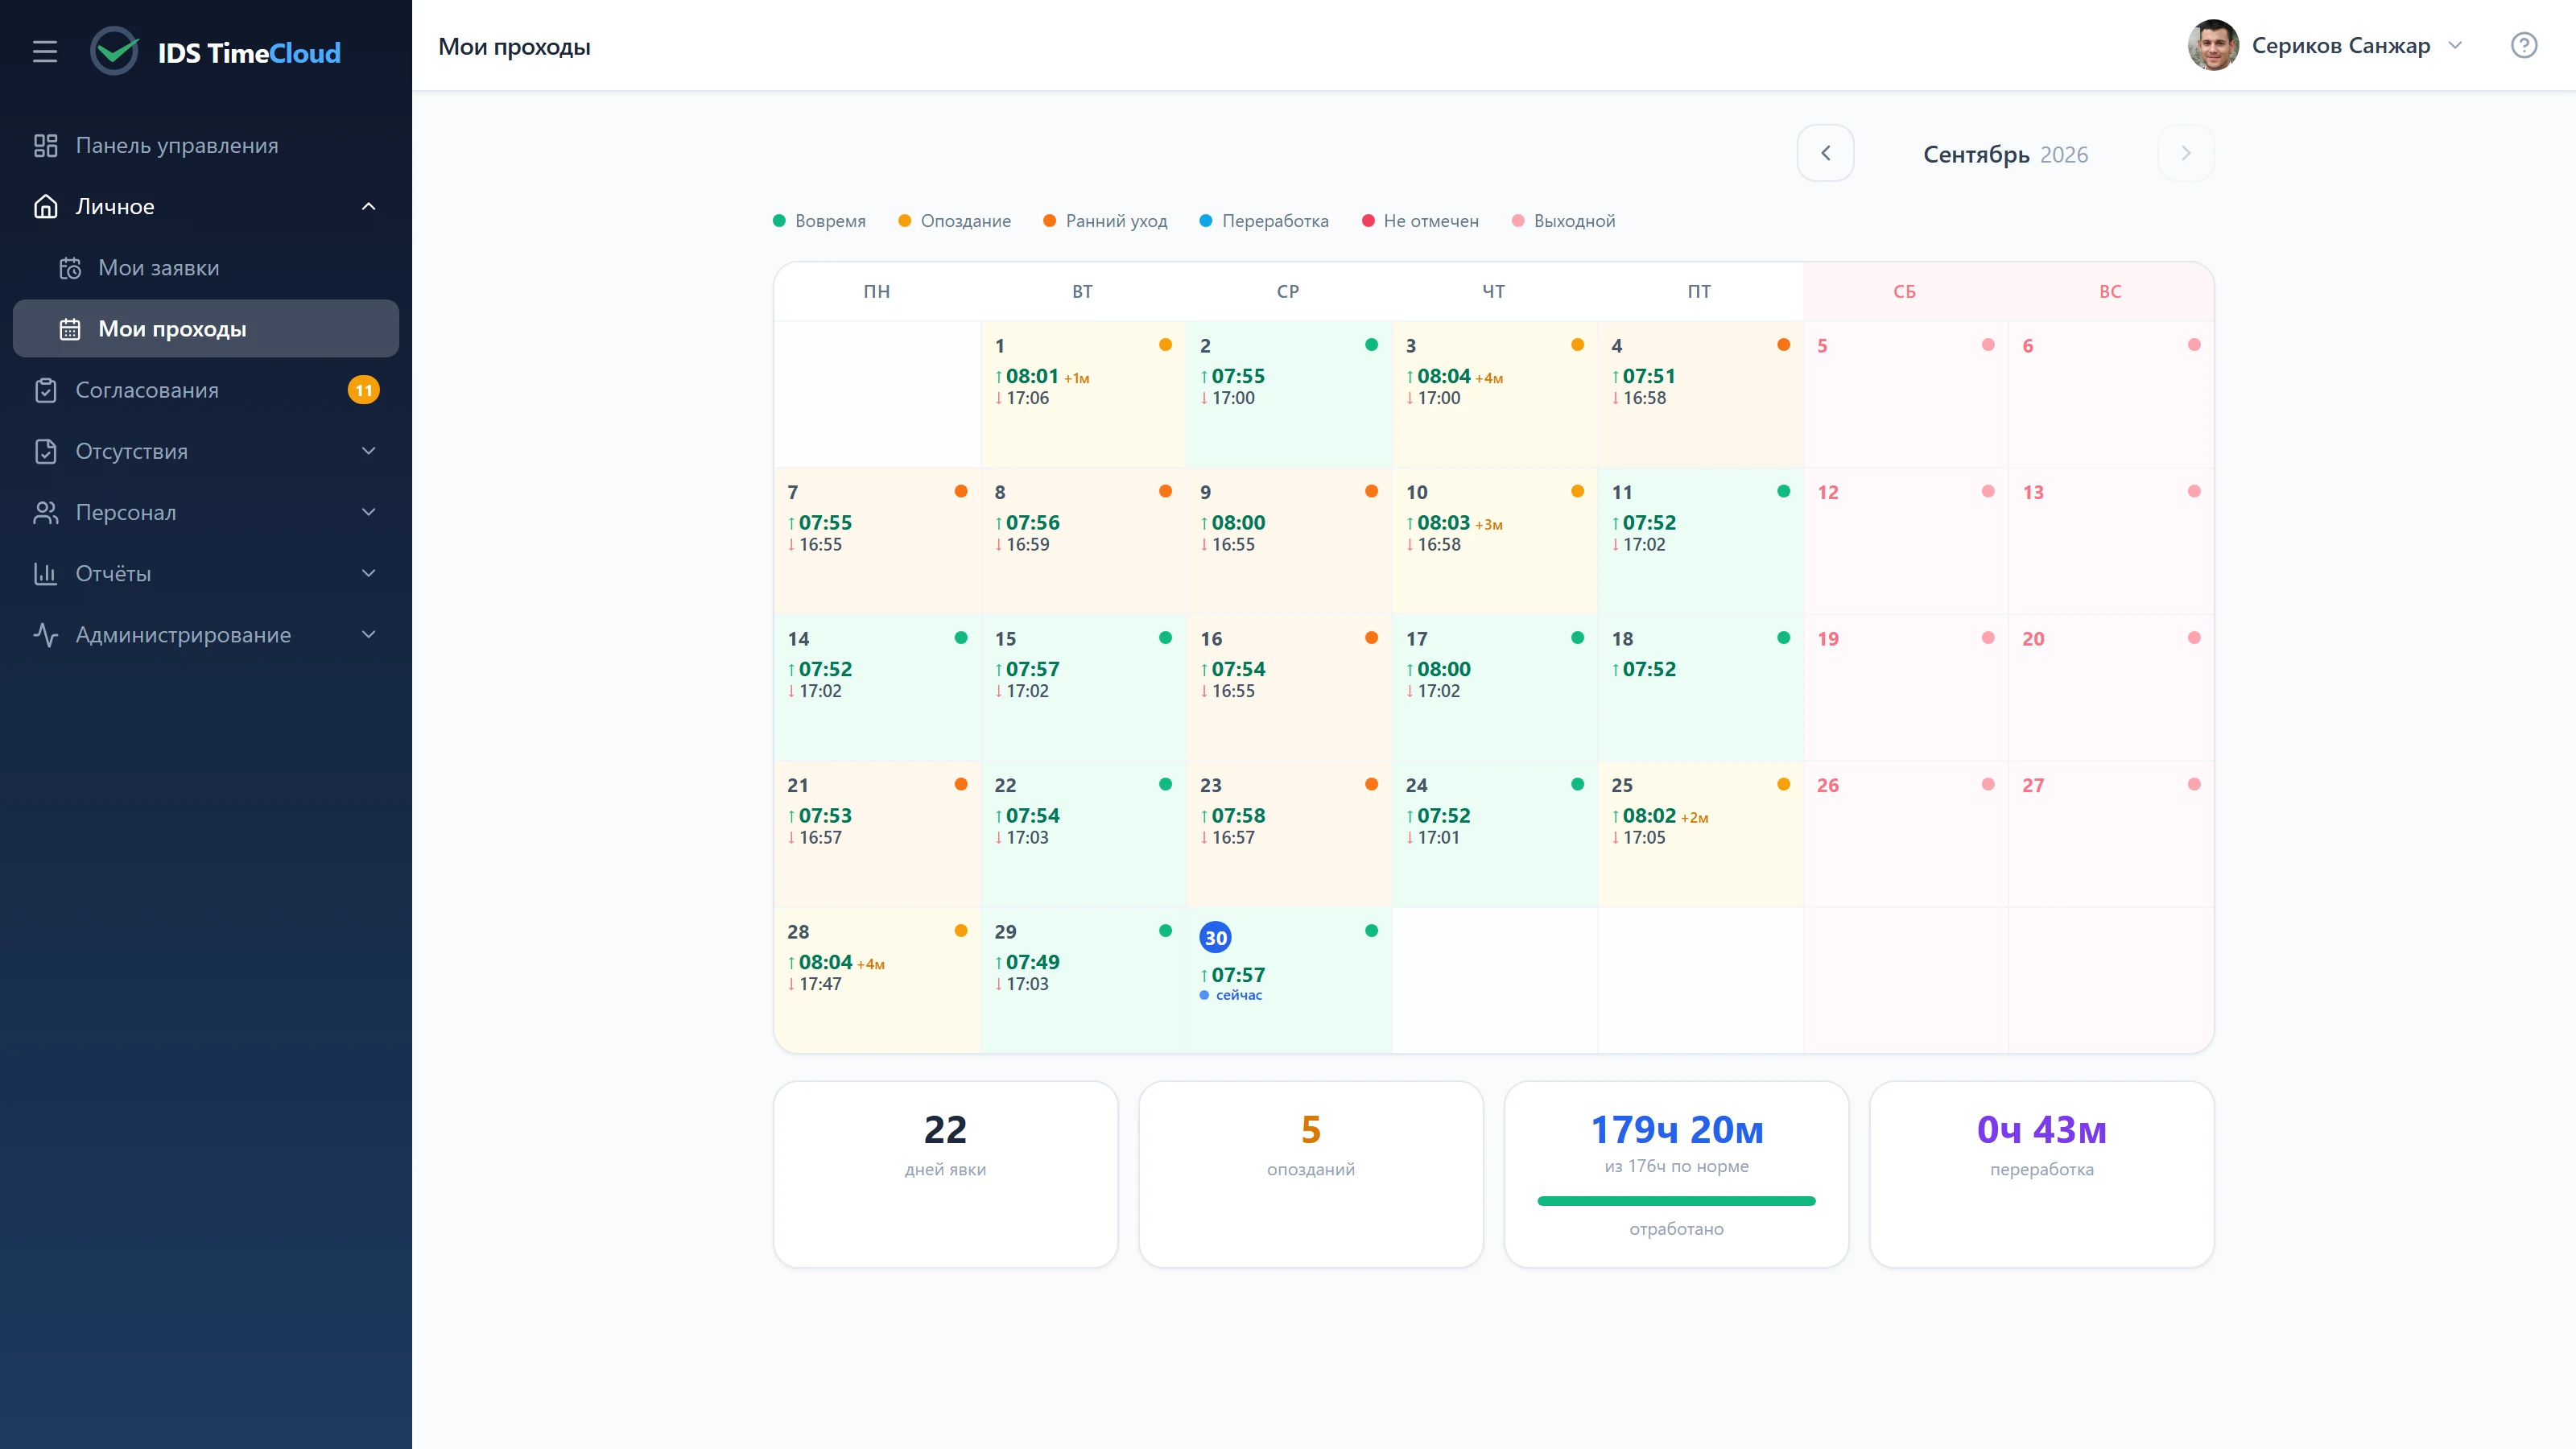Go to previous month arrow
The height and width of the screenshot is (1449, 2576).
coord(1825,153)
